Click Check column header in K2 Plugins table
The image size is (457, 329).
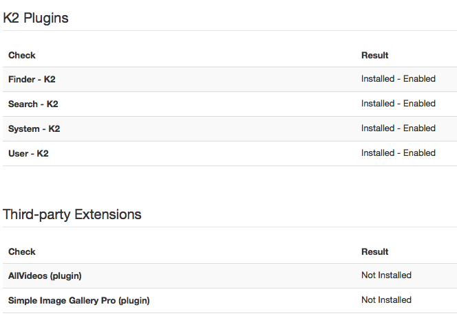click(22, 55)
